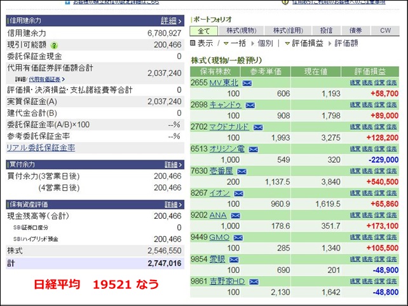
Task: Open the キャンドゥ stock link
Action: click(226, 105)
